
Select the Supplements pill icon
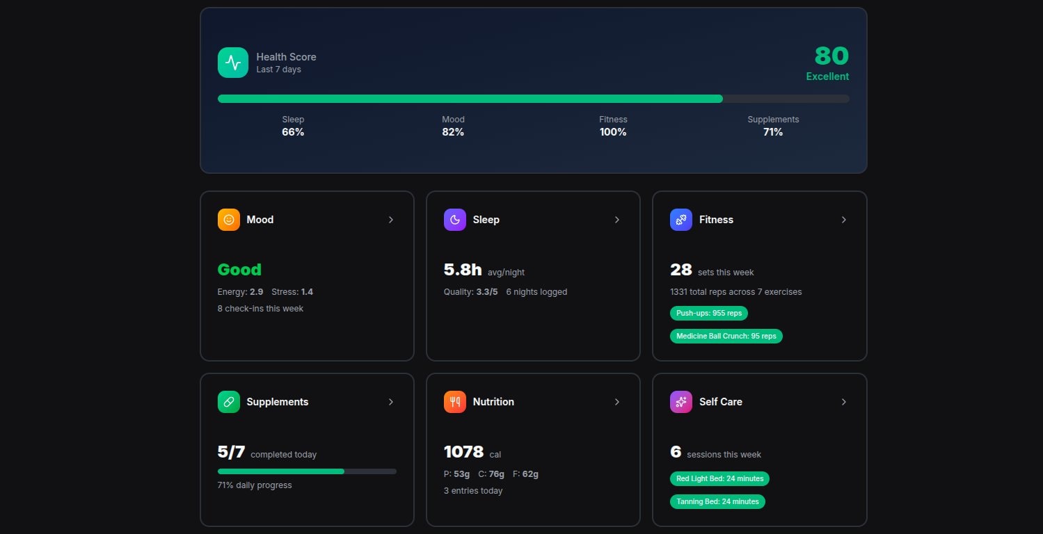[228, 401]
